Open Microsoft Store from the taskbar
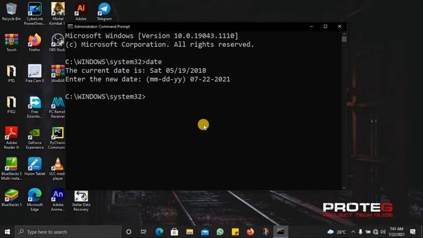The width and height of the screenshot is (423, 238). (x=174, y=232)
